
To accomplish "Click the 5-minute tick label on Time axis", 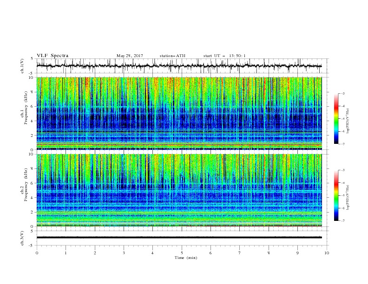I will pos(182,253).
